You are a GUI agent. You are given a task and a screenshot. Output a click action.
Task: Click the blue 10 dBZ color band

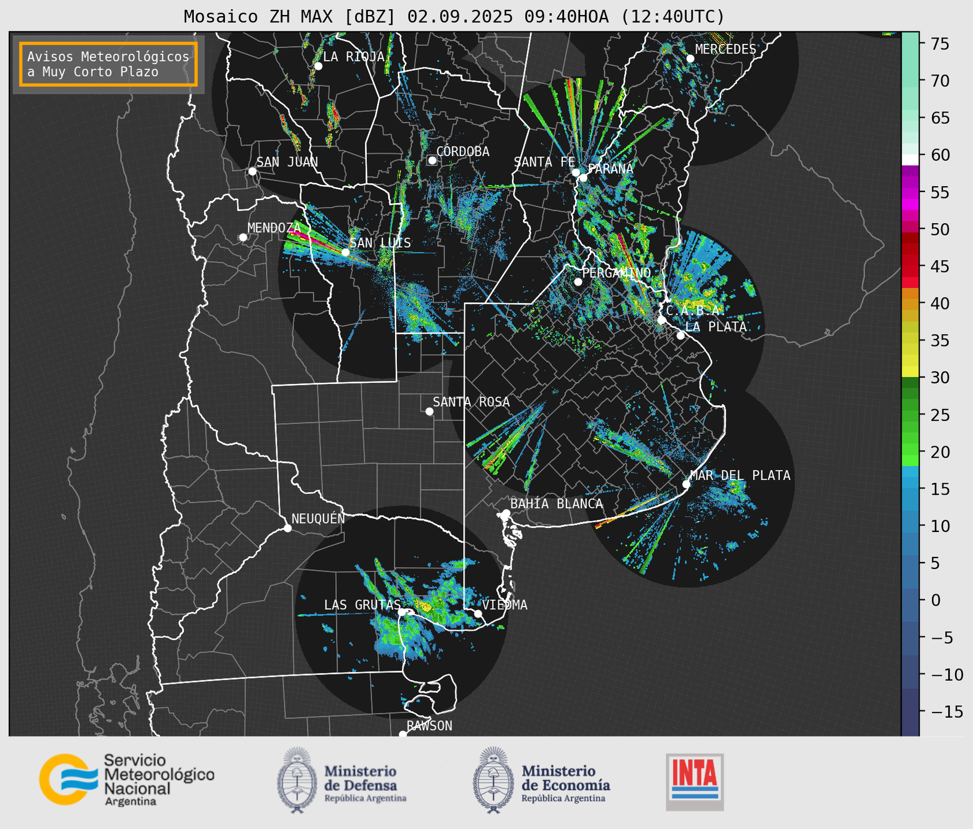pos(910,526)
